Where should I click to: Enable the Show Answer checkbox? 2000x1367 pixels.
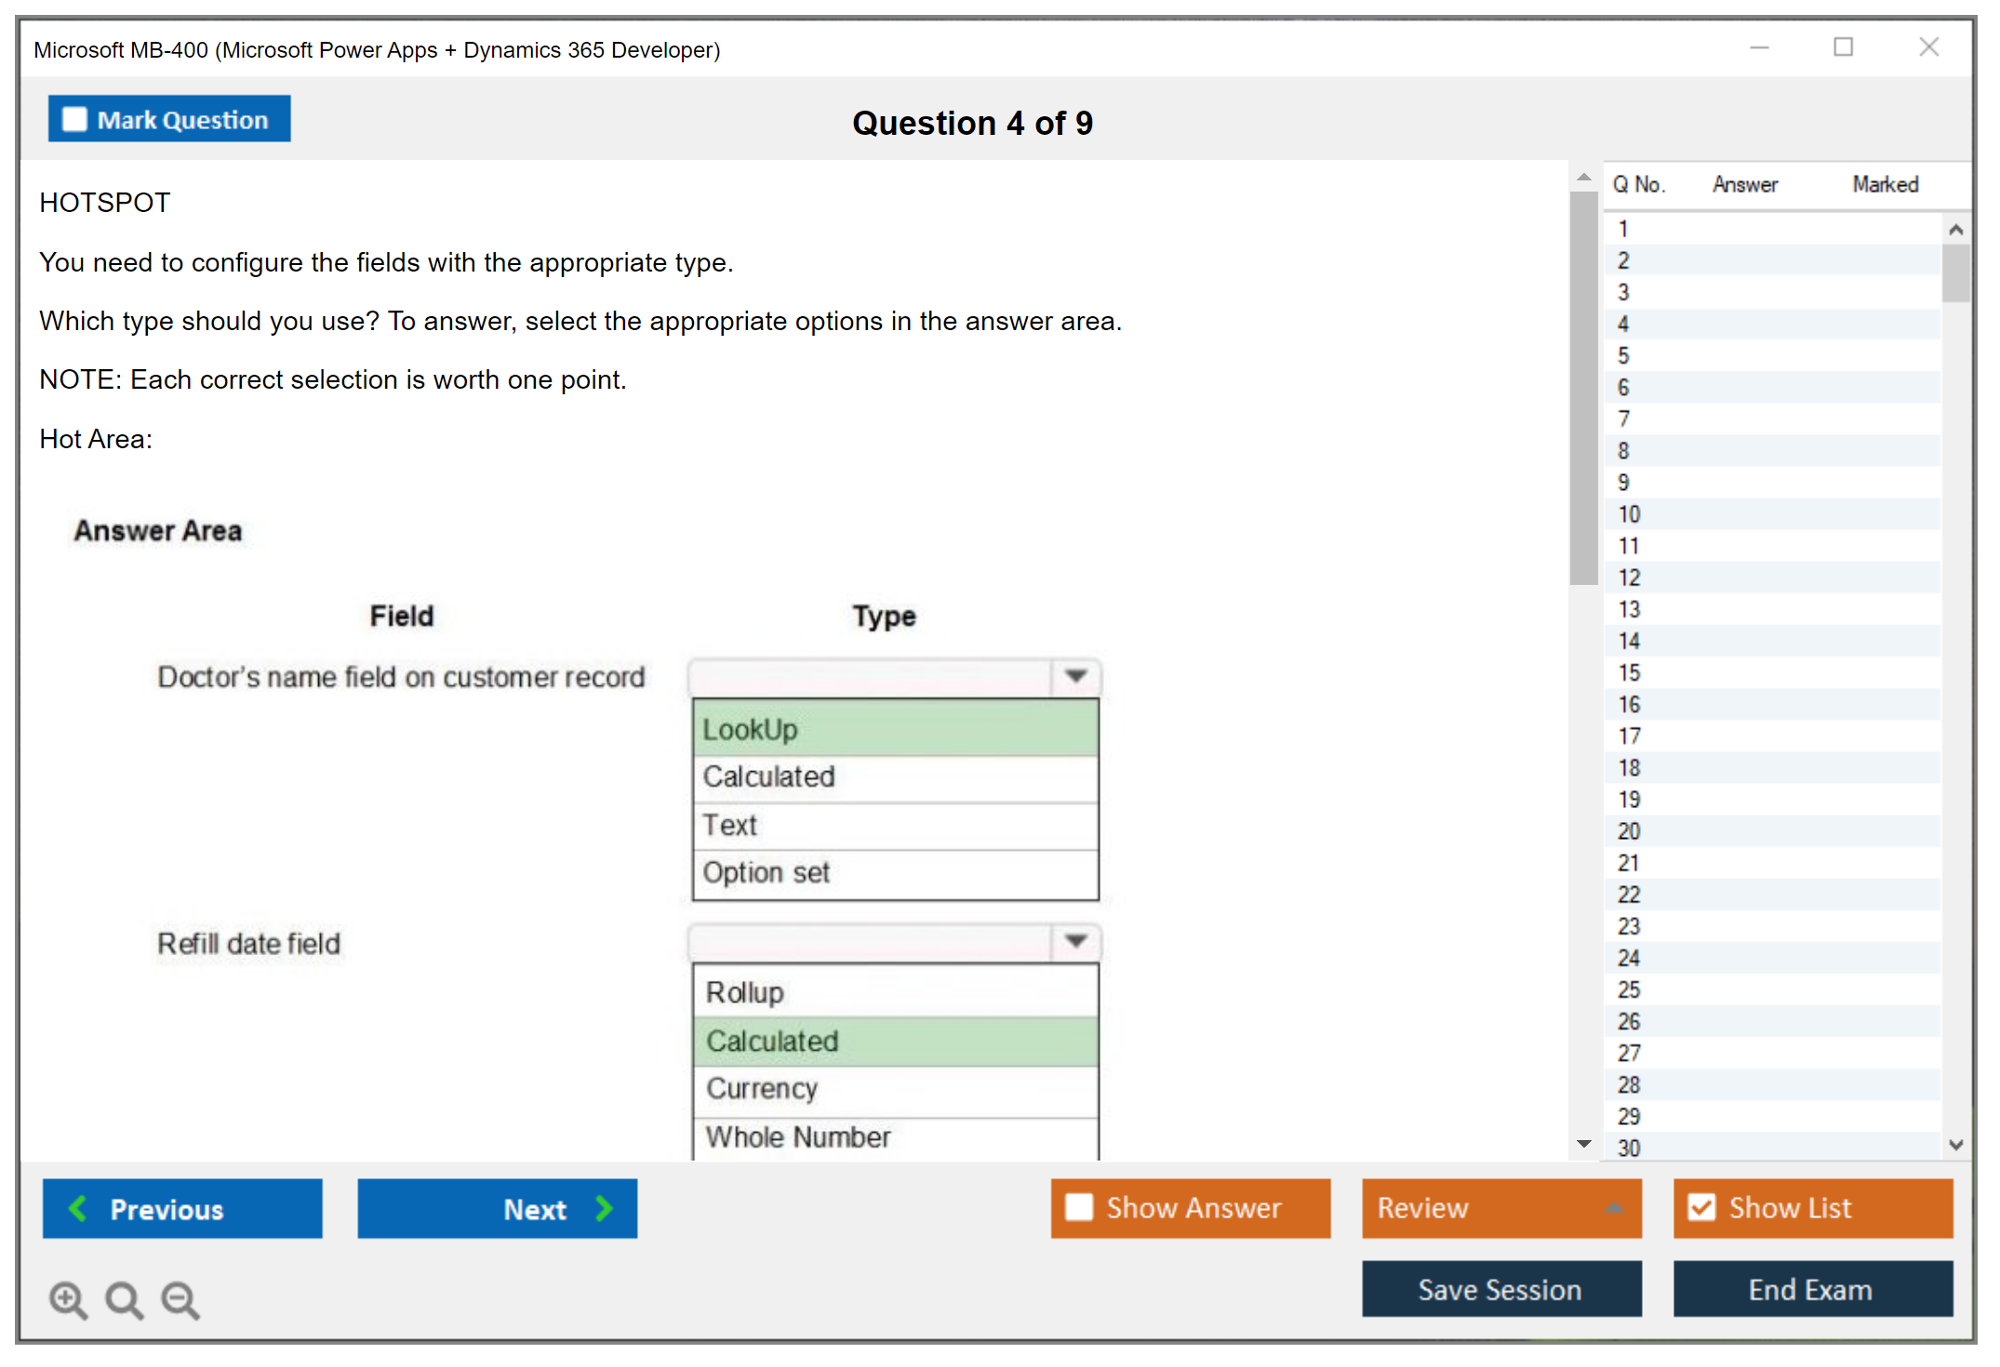coord(1079,1207)
